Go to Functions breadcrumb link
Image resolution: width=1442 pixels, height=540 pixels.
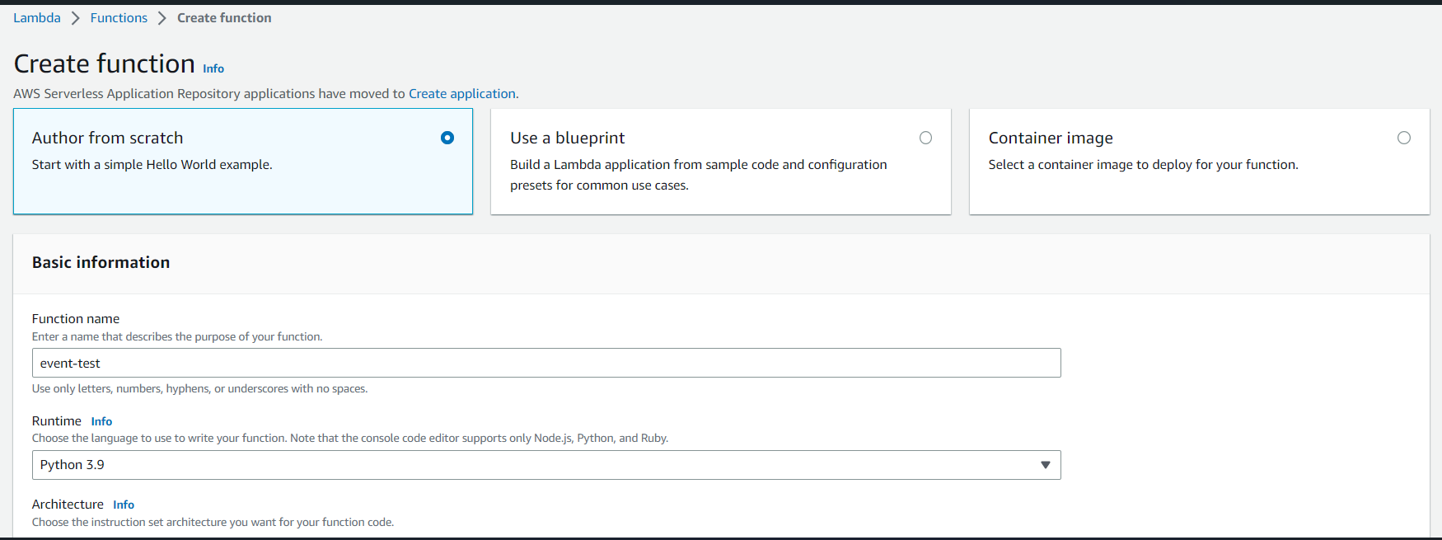click(x=119, y=18)
